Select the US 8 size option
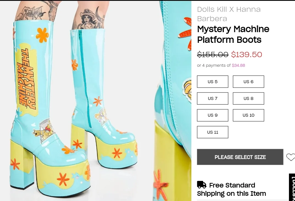 tap(248, 98)
